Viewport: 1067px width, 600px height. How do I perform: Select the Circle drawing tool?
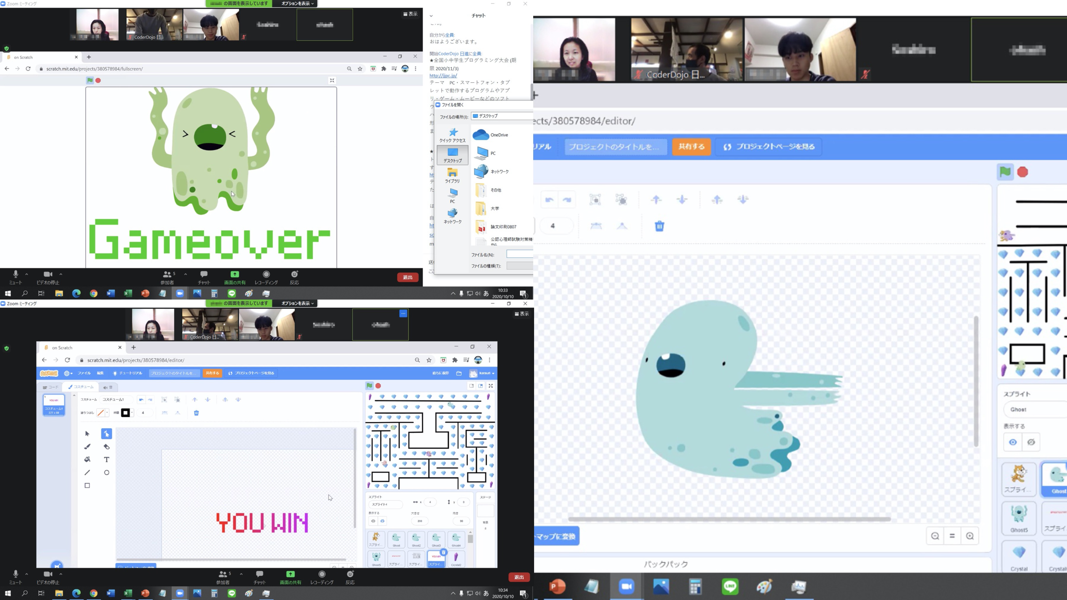(106, 473)
